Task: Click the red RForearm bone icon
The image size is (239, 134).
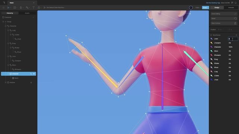Action: 211,55
